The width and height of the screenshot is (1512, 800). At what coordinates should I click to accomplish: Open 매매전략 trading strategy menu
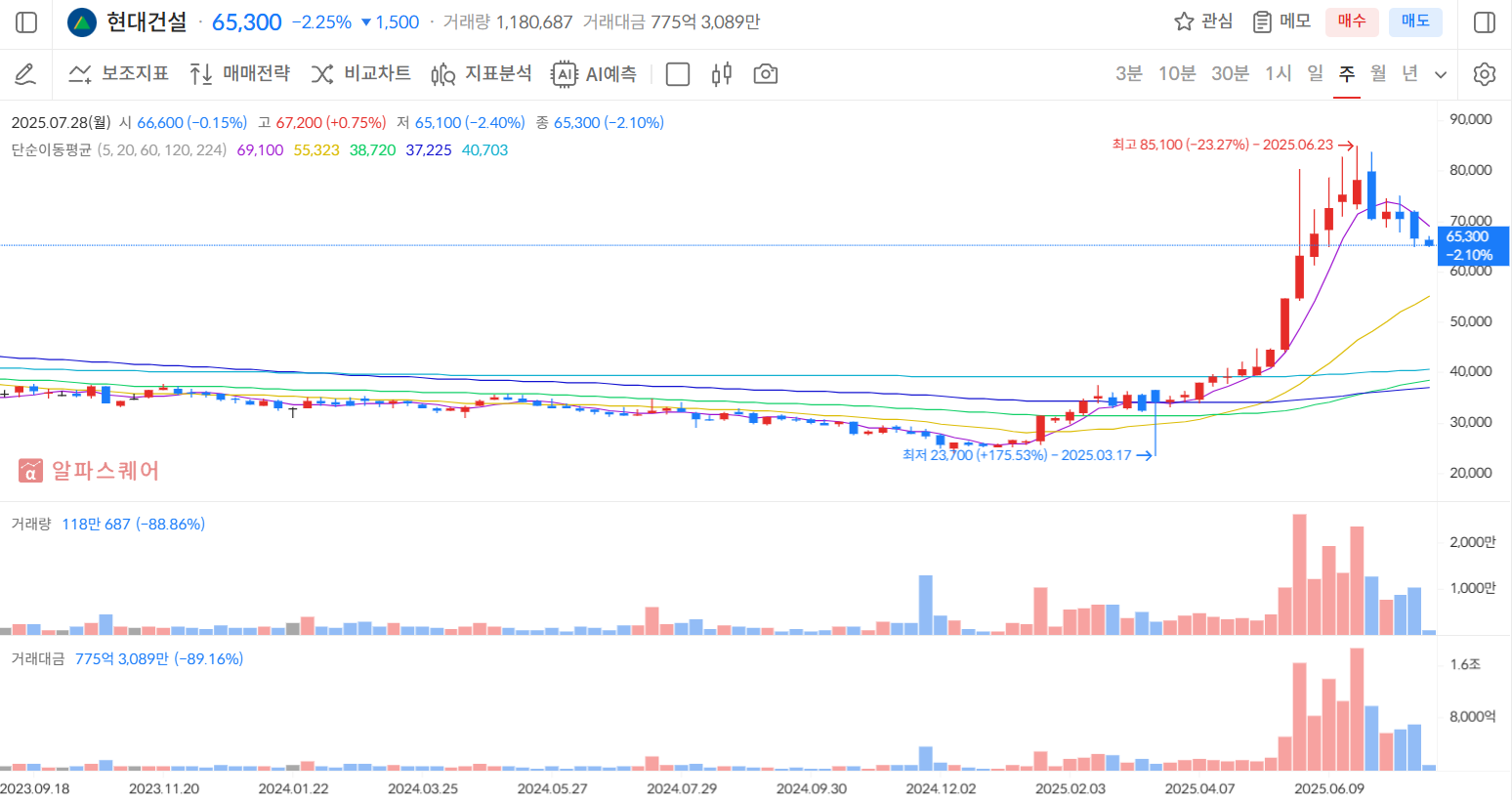(239, 74)
